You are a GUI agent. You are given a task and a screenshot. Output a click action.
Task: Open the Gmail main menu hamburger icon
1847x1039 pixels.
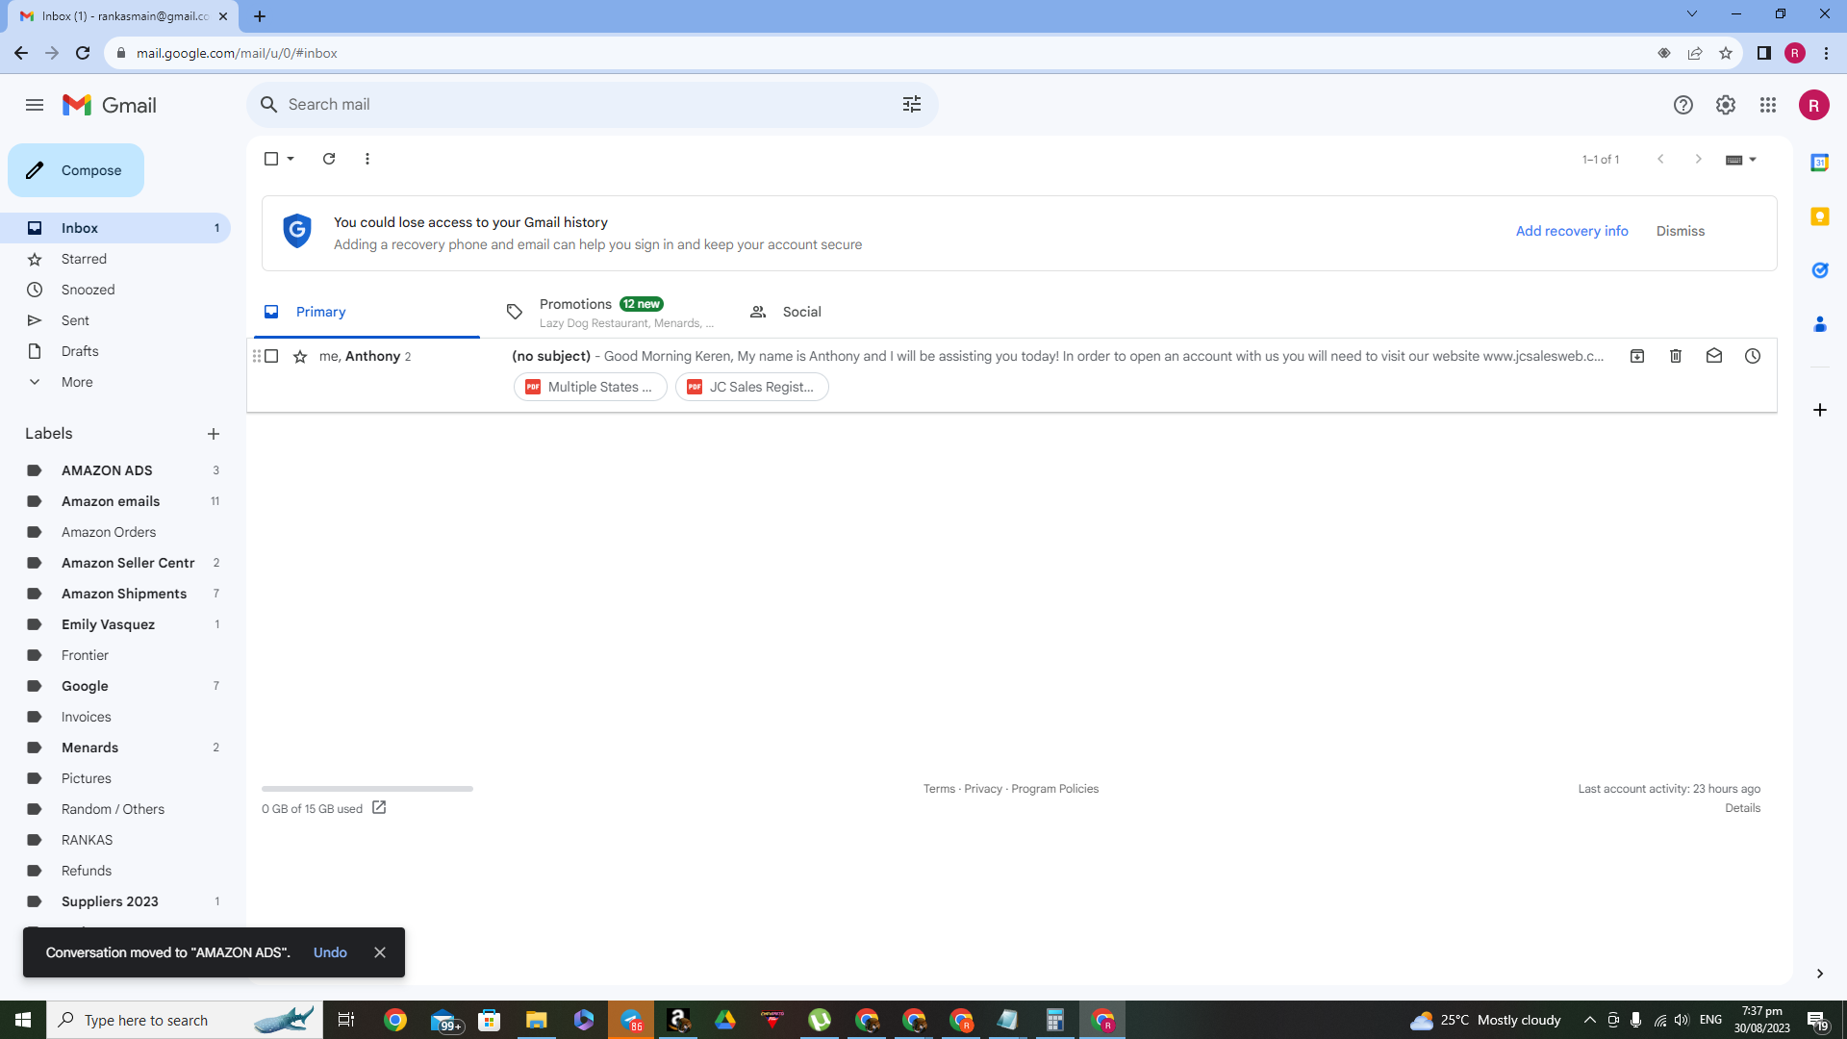[x=35, y=105]
